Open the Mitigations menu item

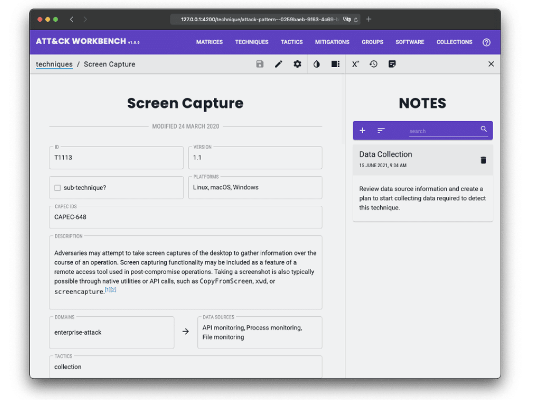[332, 42]
